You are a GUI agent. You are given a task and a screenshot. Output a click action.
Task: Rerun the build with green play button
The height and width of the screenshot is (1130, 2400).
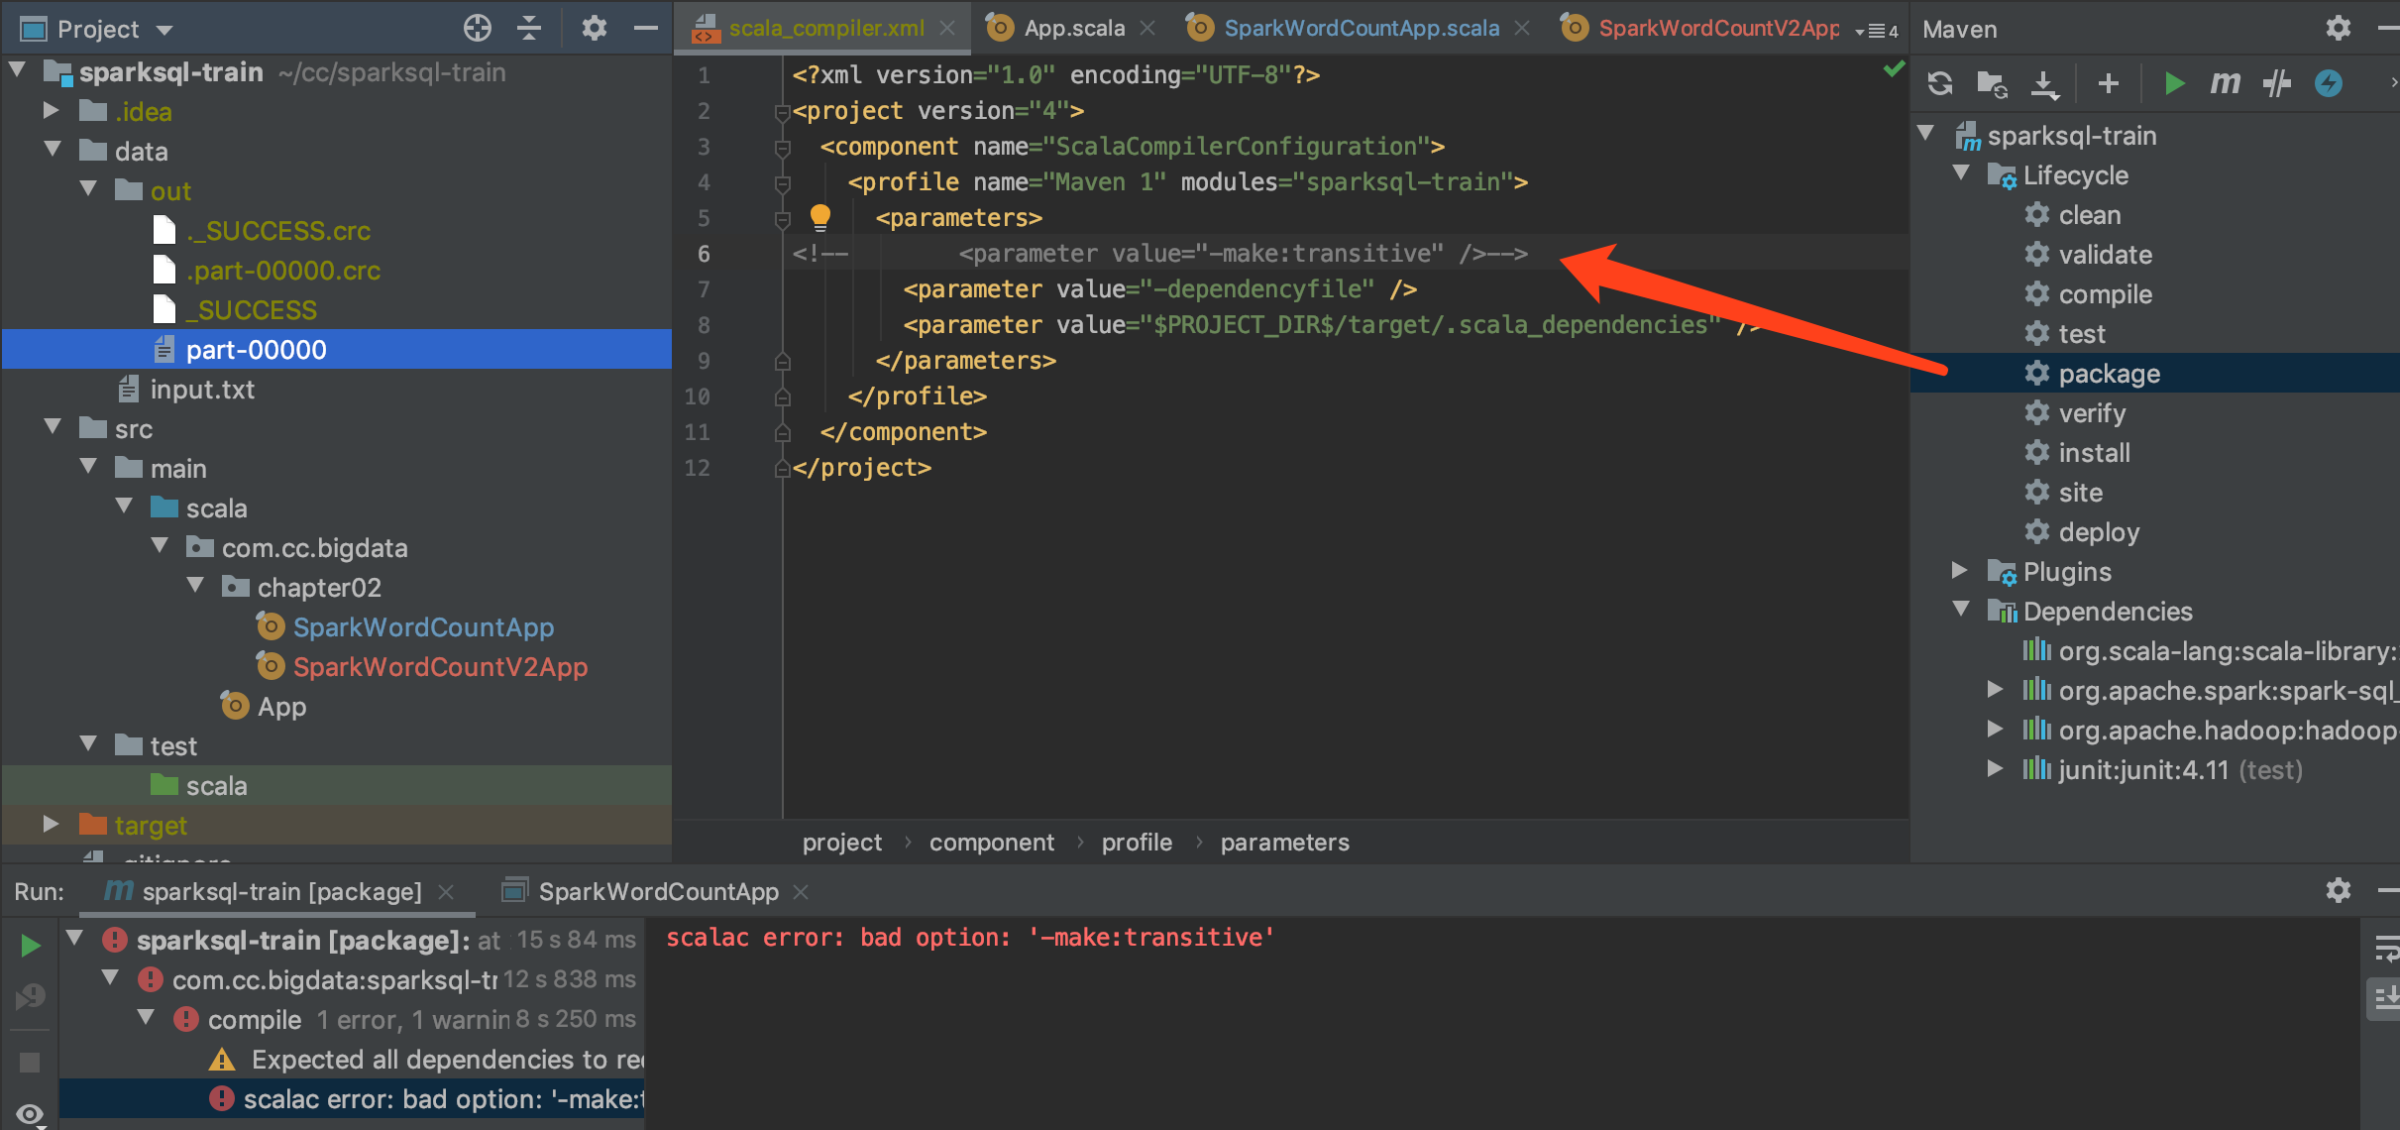30,946
